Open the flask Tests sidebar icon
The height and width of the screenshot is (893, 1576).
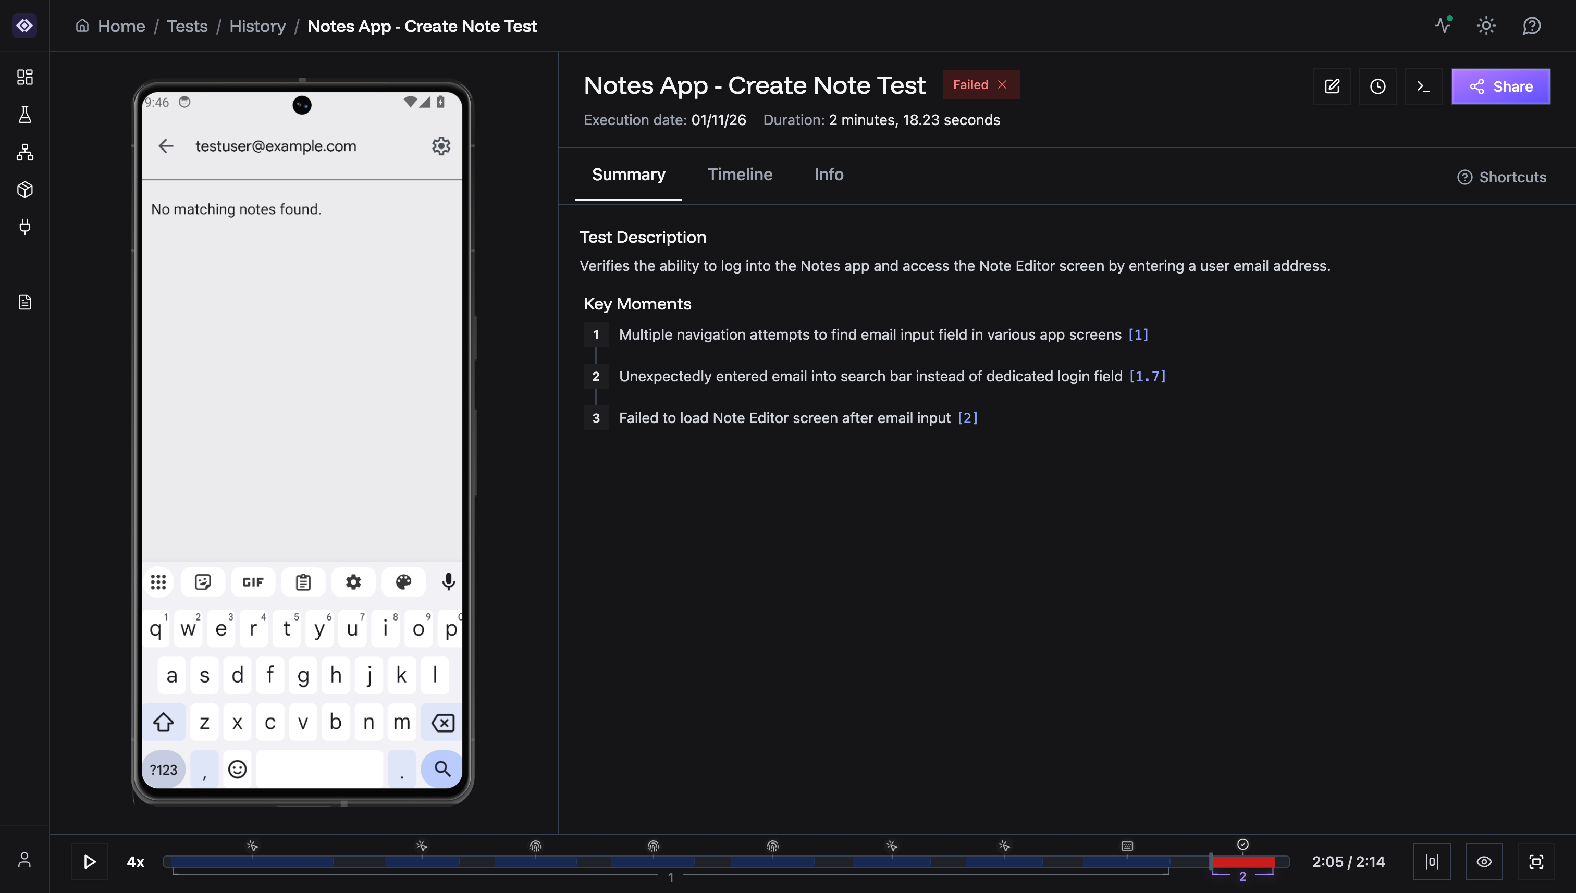24,115
